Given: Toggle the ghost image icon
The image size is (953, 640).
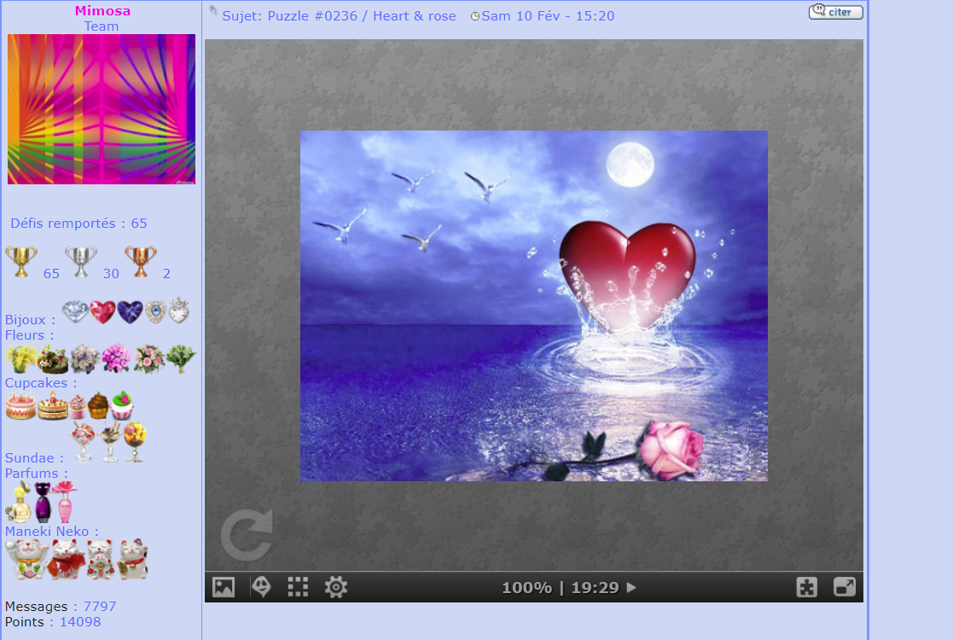Looking at the screenshot, I should tap(261, 587).
